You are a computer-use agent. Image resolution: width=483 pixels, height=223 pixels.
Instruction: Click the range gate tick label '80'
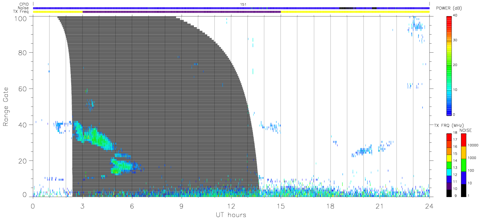(23, 53)
